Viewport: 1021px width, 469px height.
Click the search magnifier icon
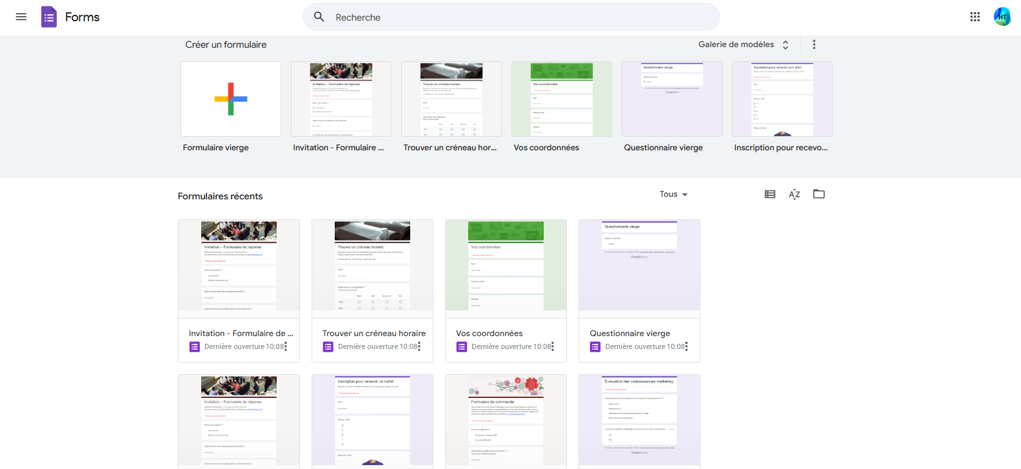tap(319, 17)
